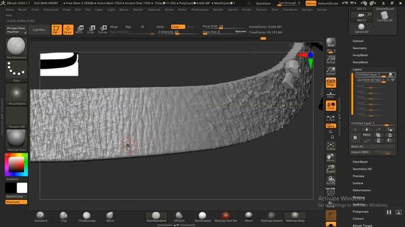Open the Dots stroke type selector

(x=16, y=71)
